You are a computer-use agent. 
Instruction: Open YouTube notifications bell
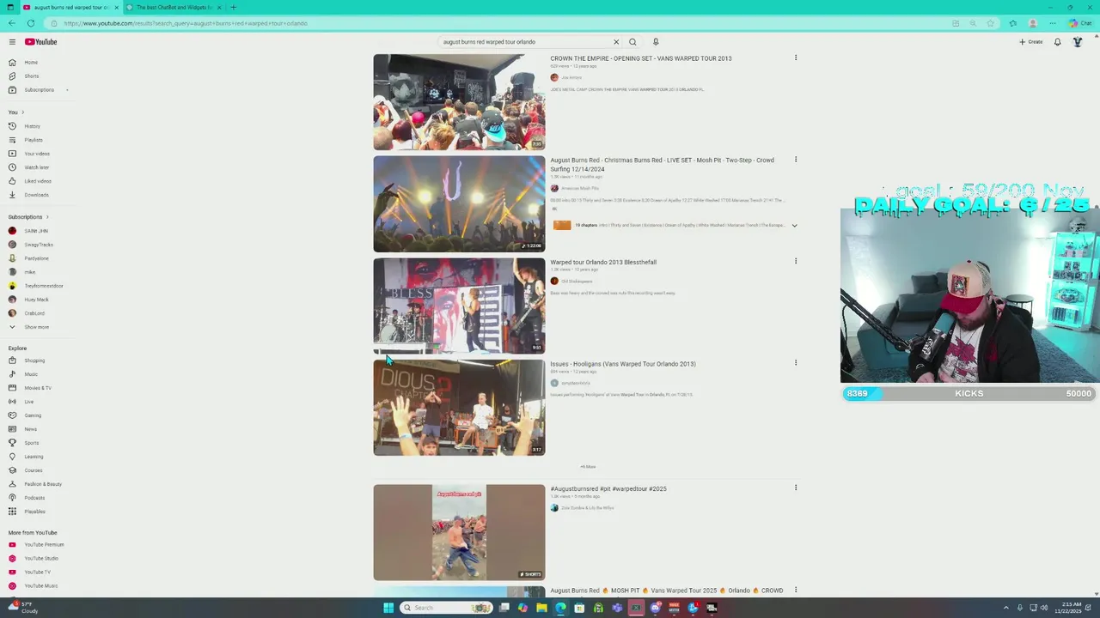1057,42
